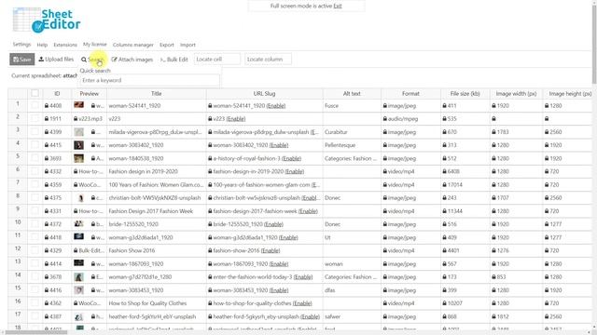Check the checkbox for row ID 1911
The image size is (597, 335).
tap(35, 118)
